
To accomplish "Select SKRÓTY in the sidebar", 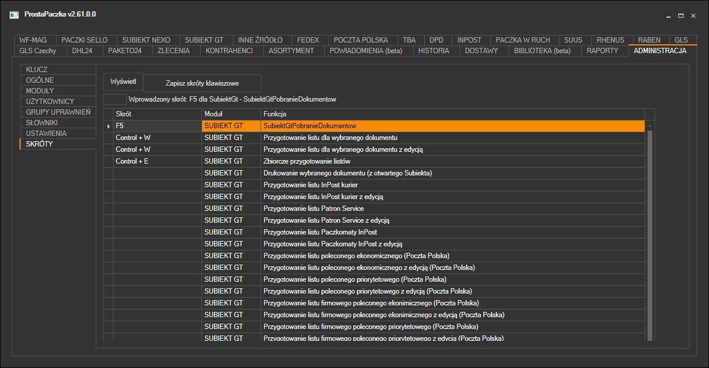I will (x=58, y=144).
